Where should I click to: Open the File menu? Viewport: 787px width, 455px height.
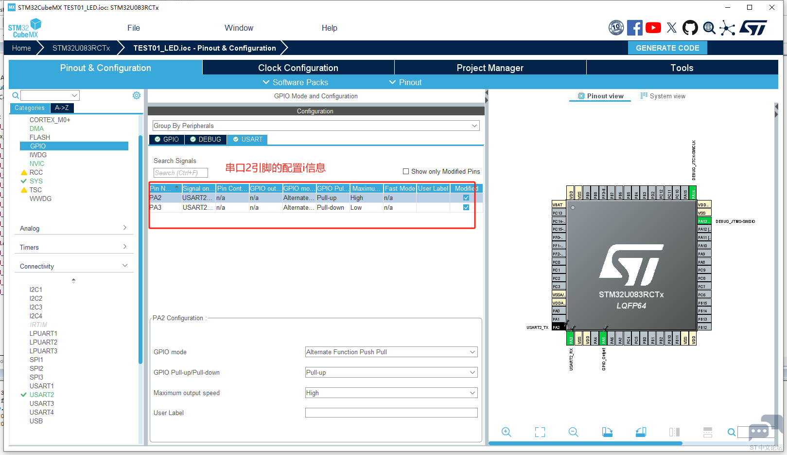point(134,28)
